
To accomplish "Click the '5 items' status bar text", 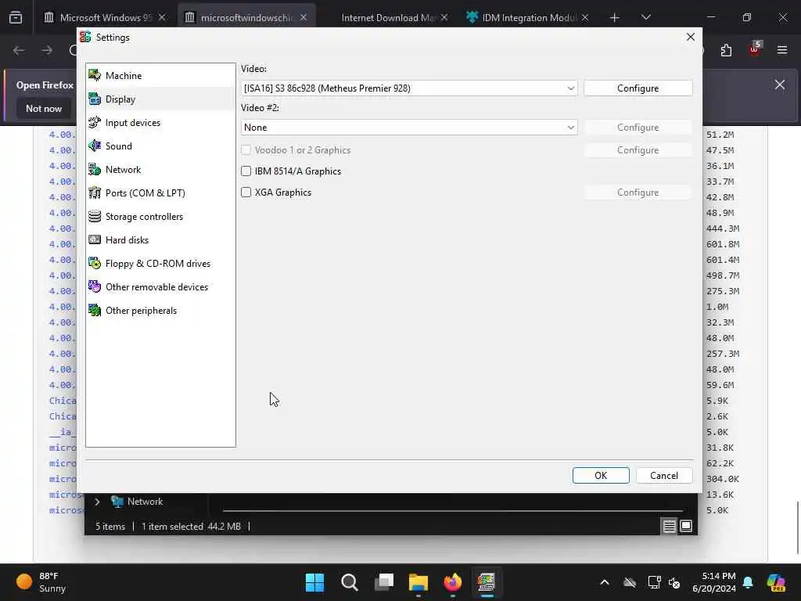I will click(x=110, y=527).
